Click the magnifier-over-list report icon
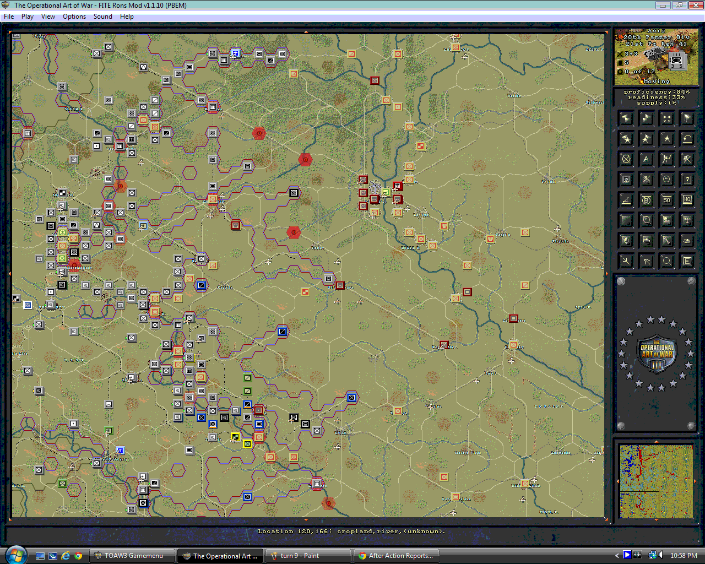The width and height of the screenshot is (705, 564). tap(647, 221)
